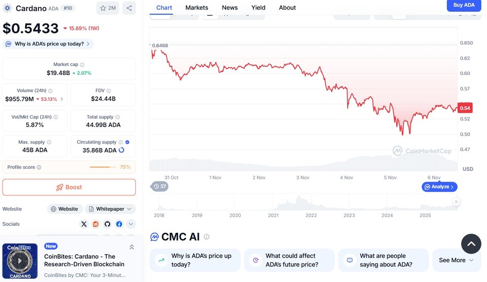Click the Market cap info icon

tap(82, 65)
